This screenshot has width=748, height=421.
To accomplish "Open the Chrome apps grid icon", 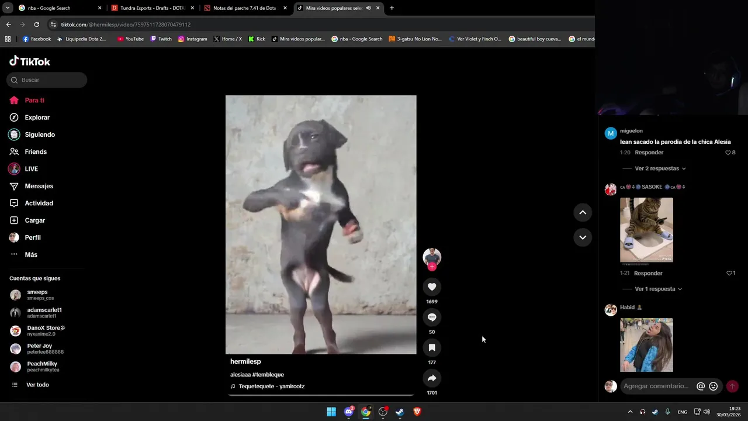I will (x=8, y=39).
